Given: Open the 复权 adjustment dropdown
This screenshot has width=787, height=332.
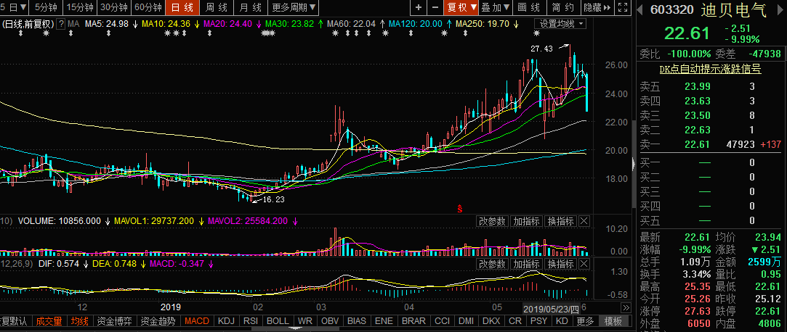Looking at the screenshot, I should coord(461,7).
